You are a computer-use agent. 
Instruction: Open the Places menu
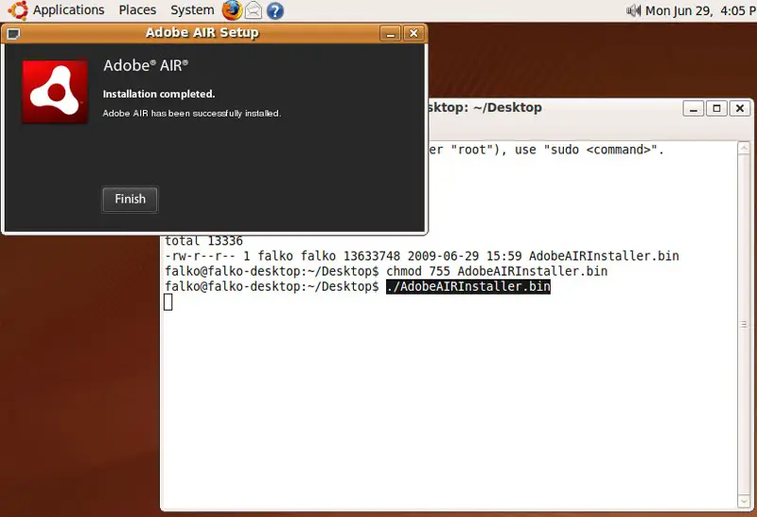[x=137, y=9]
